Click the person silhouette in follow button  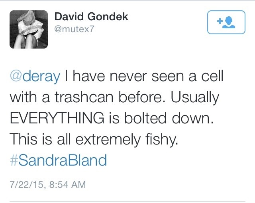click(x=229, y=23)
